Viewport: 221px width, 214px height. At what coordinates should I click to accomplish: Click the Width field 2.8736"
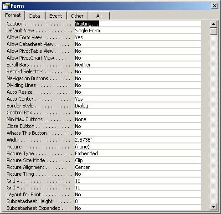coord(138,140)
